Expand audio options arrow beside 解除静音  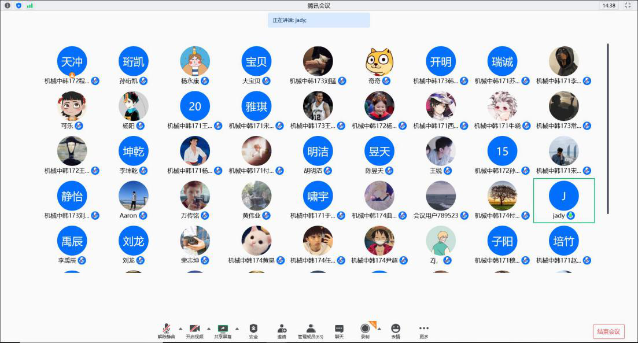click(x=180, y=328)
